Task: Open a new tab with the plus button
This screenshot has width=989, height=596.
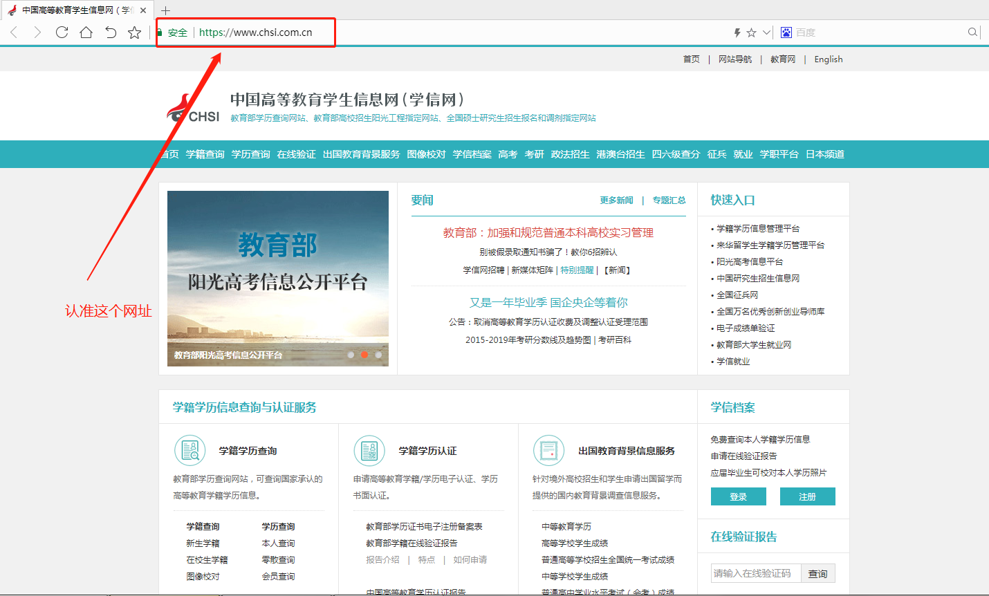Action: (165, 10)
